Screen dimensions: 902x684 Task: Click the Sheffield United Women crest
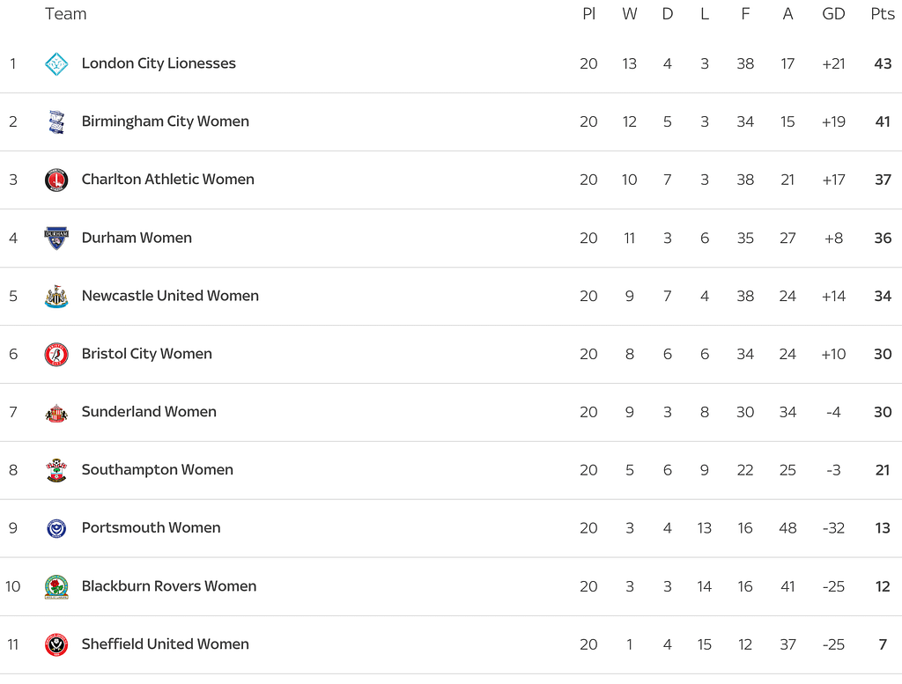pos(56,644)
